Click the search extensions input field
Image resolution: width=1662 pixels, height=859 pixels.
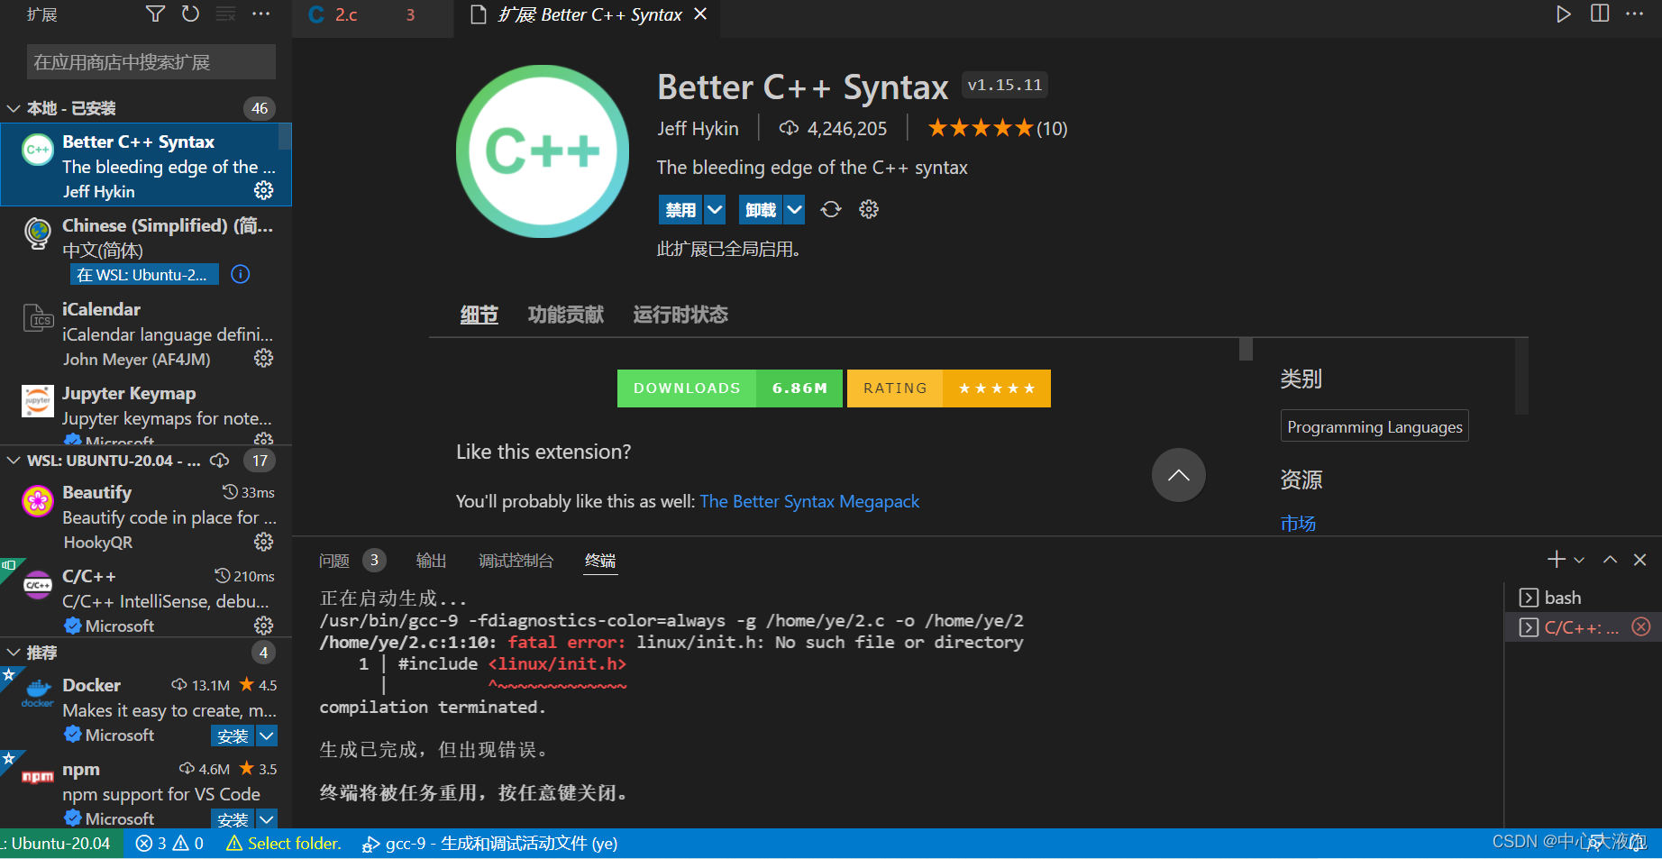pyautogui.click(x=151, y=62)
